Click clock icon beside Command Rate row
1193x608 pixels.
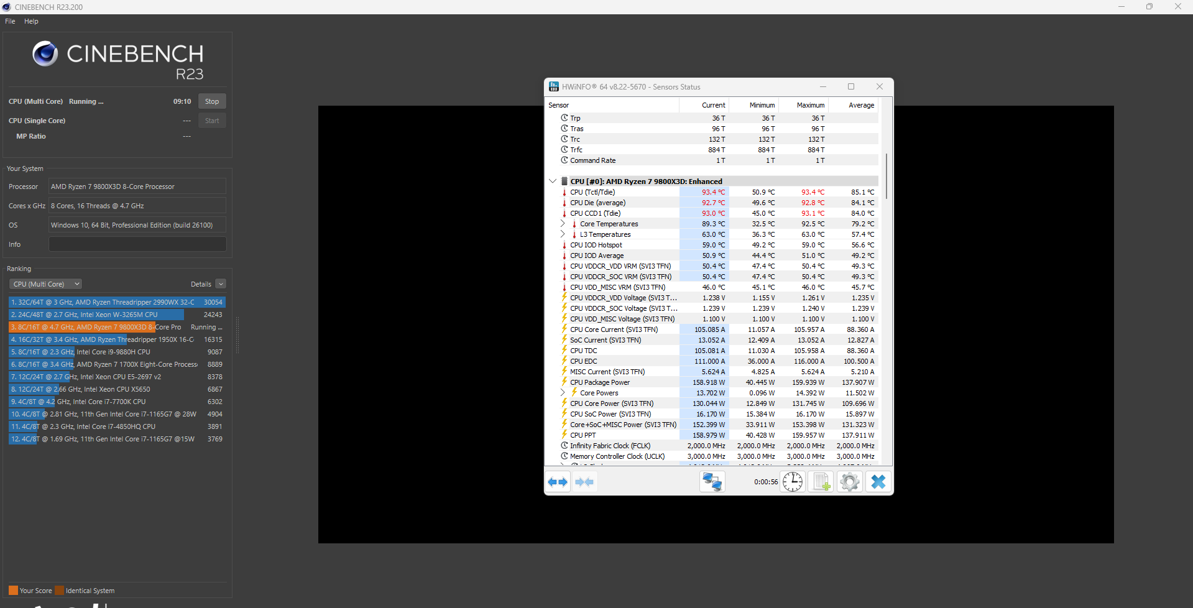coord(564,160)
